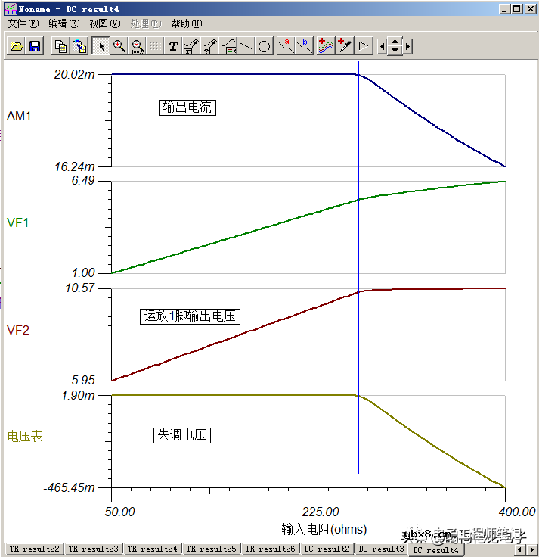Image resolution: width=539 pixels, height=557 pixels.
Task: Select the arrow pointer tool
Action: (x=101, y=46)
